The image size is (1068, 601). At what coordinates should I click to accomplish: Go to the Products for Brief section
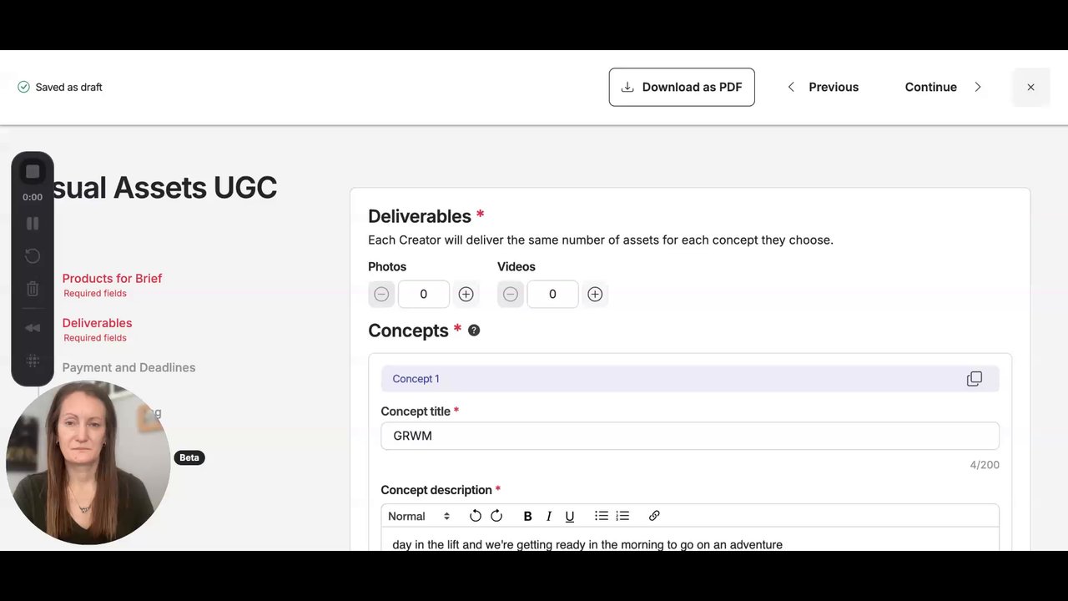[112, 279]
